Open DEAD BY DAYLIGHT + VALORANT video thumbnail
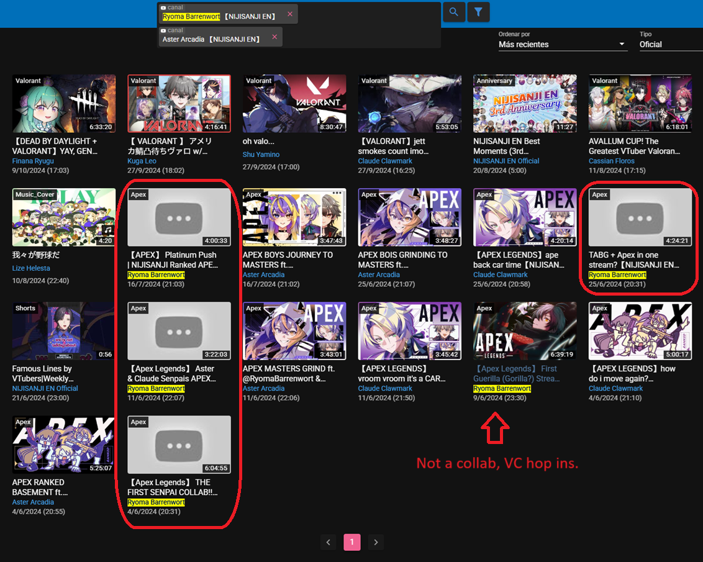703x562 pixels. [64, 104]
